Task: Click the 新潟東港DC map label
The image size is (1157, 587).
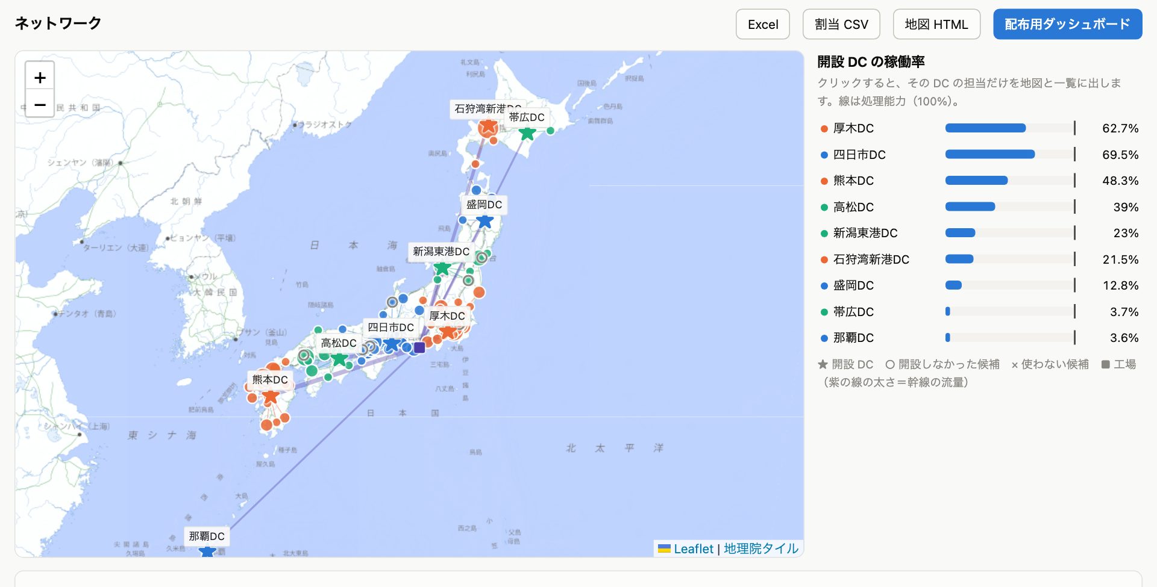Action: pyautogui.click(x=441, y=252)
